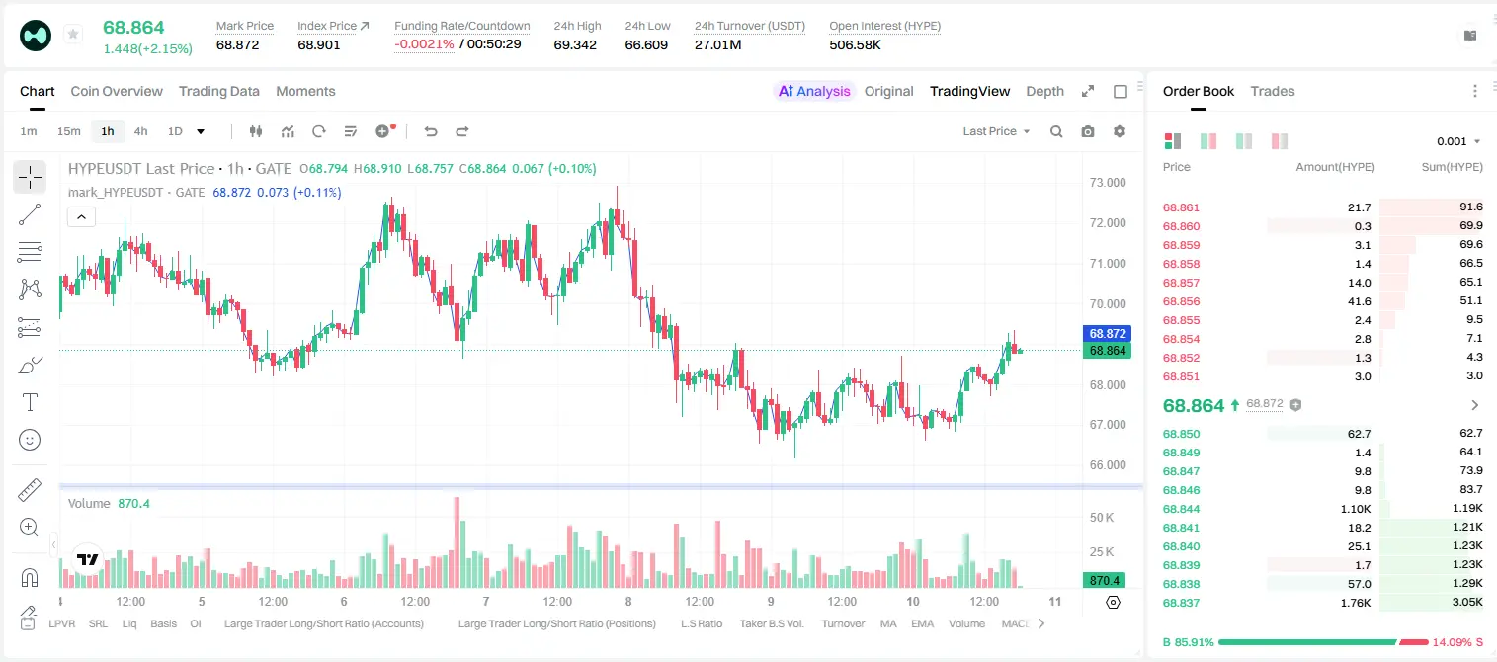The width and height of the screenshot is (1497, 662).
Task: Take a chart snapshot with camera icon
Action: (1088, 131)
